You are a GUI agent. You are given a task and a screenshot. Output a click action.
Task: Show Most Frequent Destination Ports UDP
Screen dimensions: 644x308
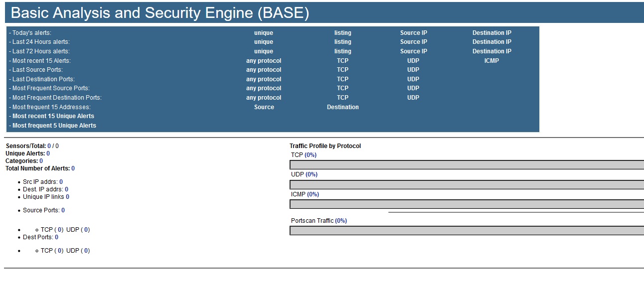[x=413, y=98]
